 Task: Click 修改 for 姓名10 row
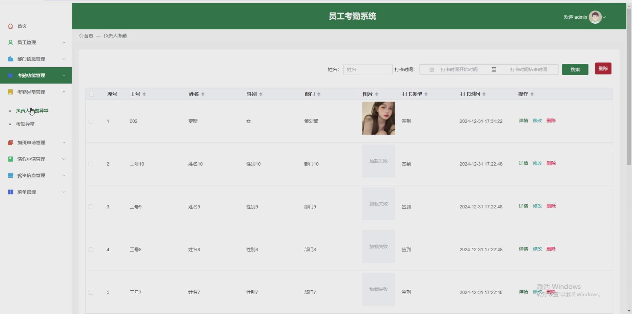click(537, 163)
